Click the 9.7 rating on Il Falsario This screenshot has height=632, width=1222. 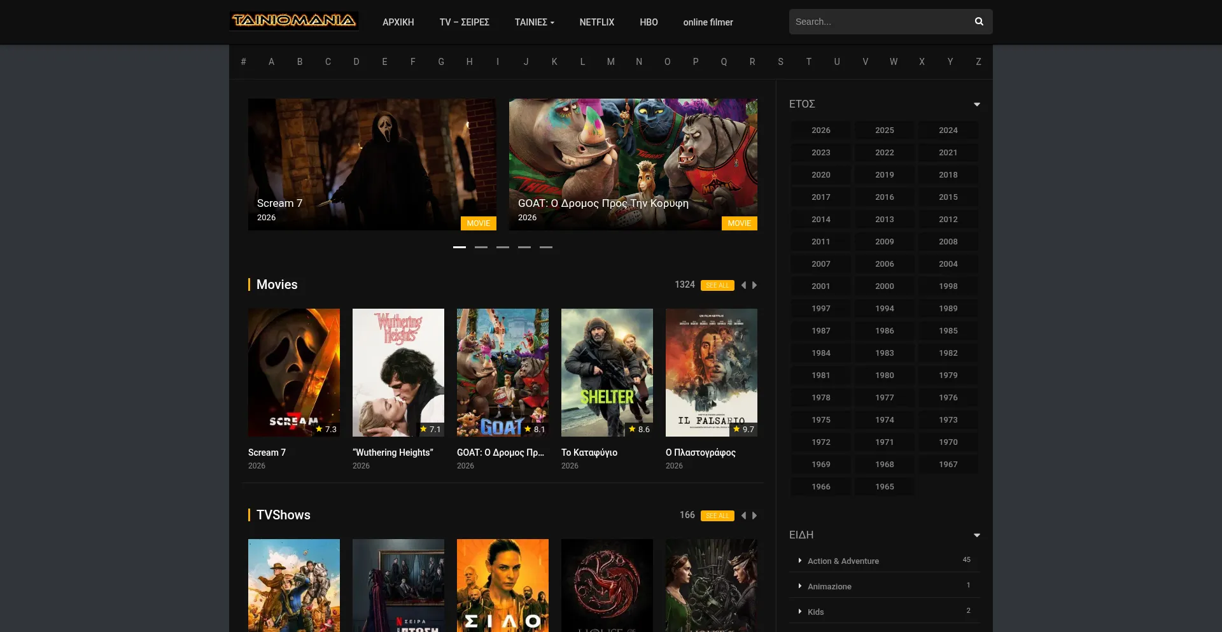coord(743,430)
